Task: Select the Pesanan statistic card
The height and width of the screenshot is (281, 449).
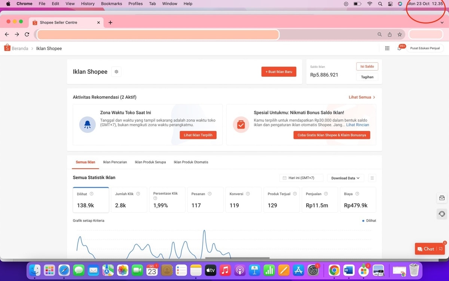Action: coord(205,200)
